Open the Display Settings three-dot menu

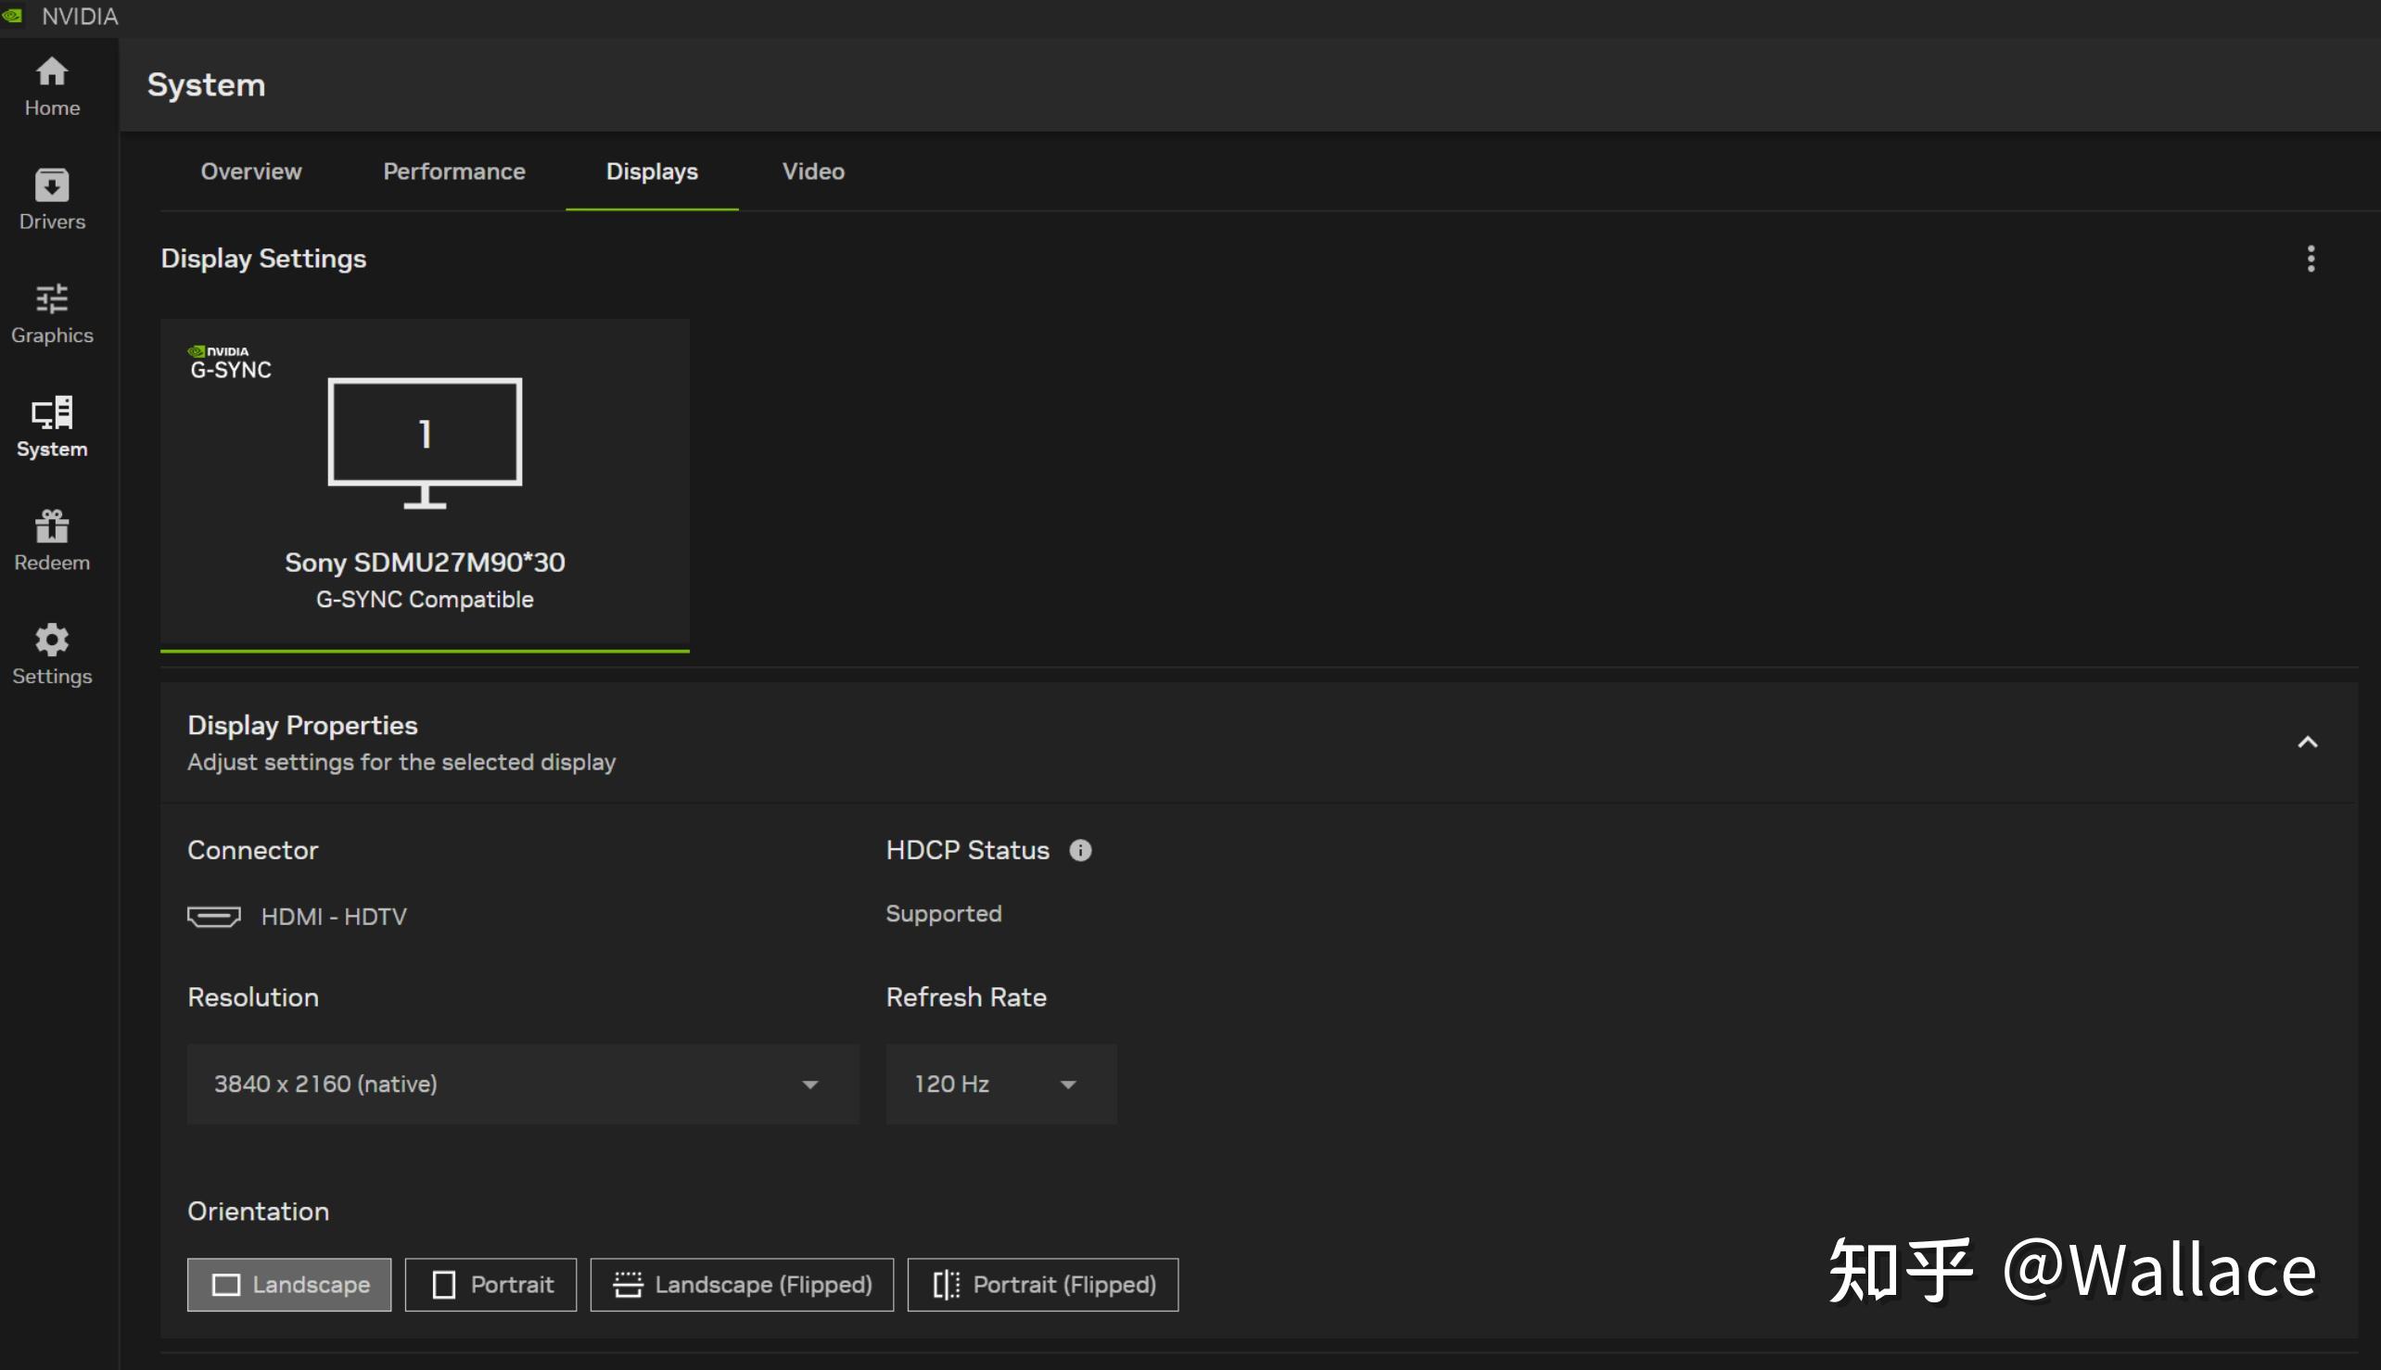click(2311, 259)
